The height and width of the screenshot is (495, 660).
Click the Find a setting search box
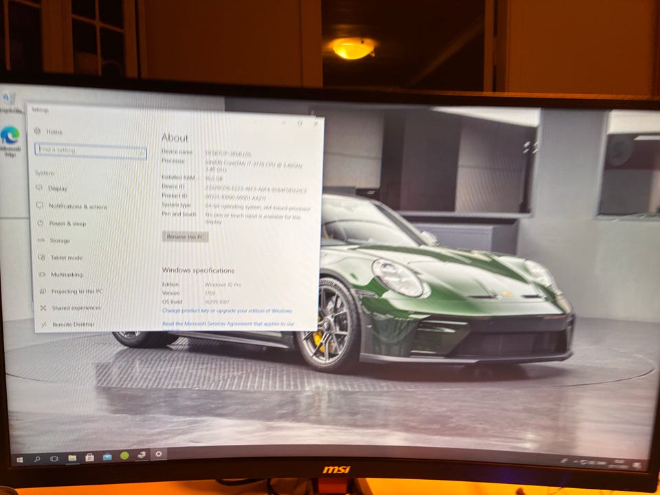click(91, 151)
